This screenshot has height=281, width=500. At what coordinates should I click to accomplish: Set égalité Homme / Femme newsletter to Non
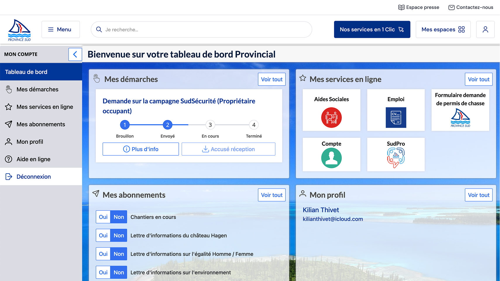119,254
